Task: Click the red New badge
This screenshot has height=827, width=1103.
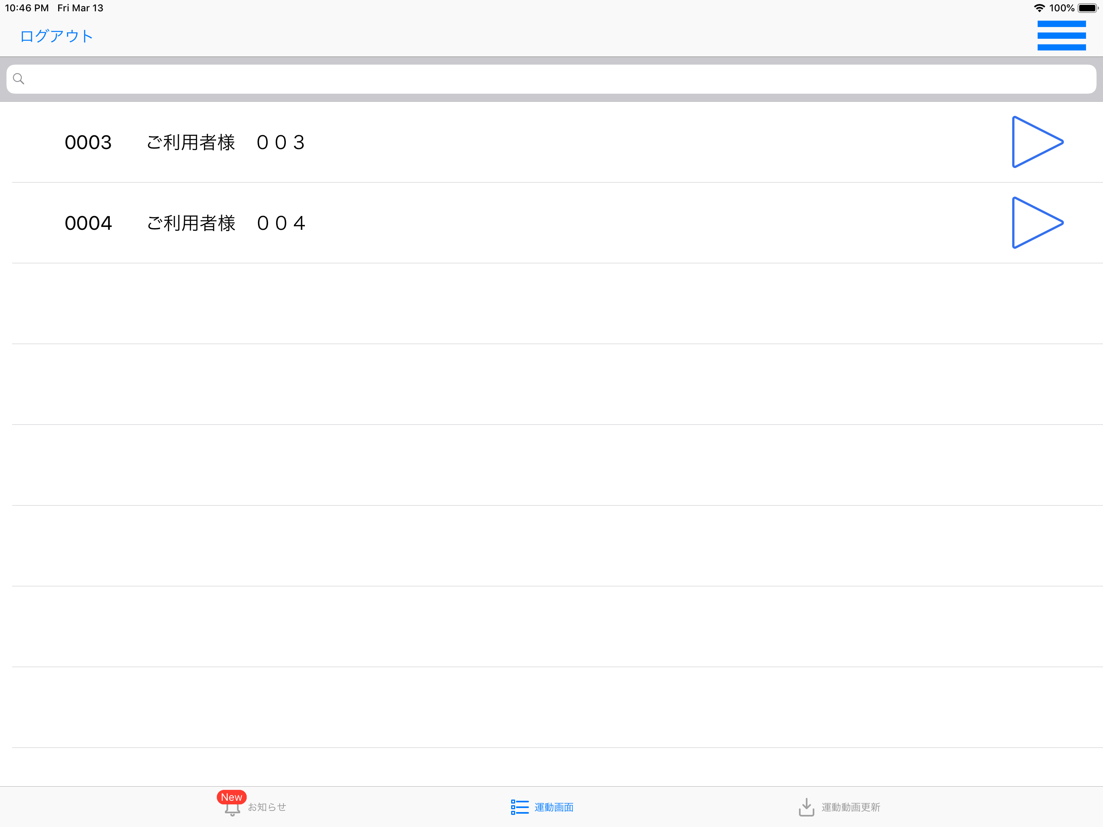Action: [231, 797]
